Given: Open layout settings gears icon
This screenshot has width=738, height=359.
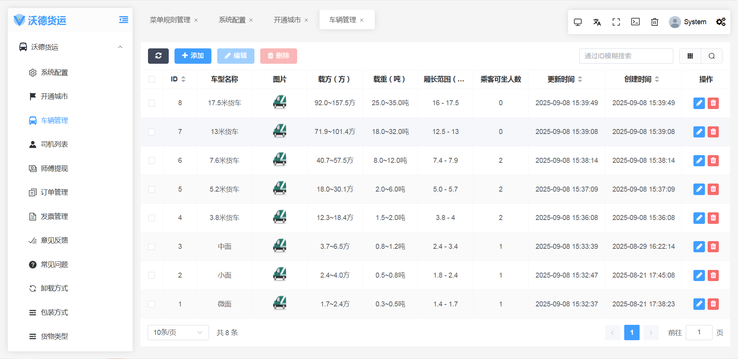Looking at the screenshot, I should coord(721,22).
